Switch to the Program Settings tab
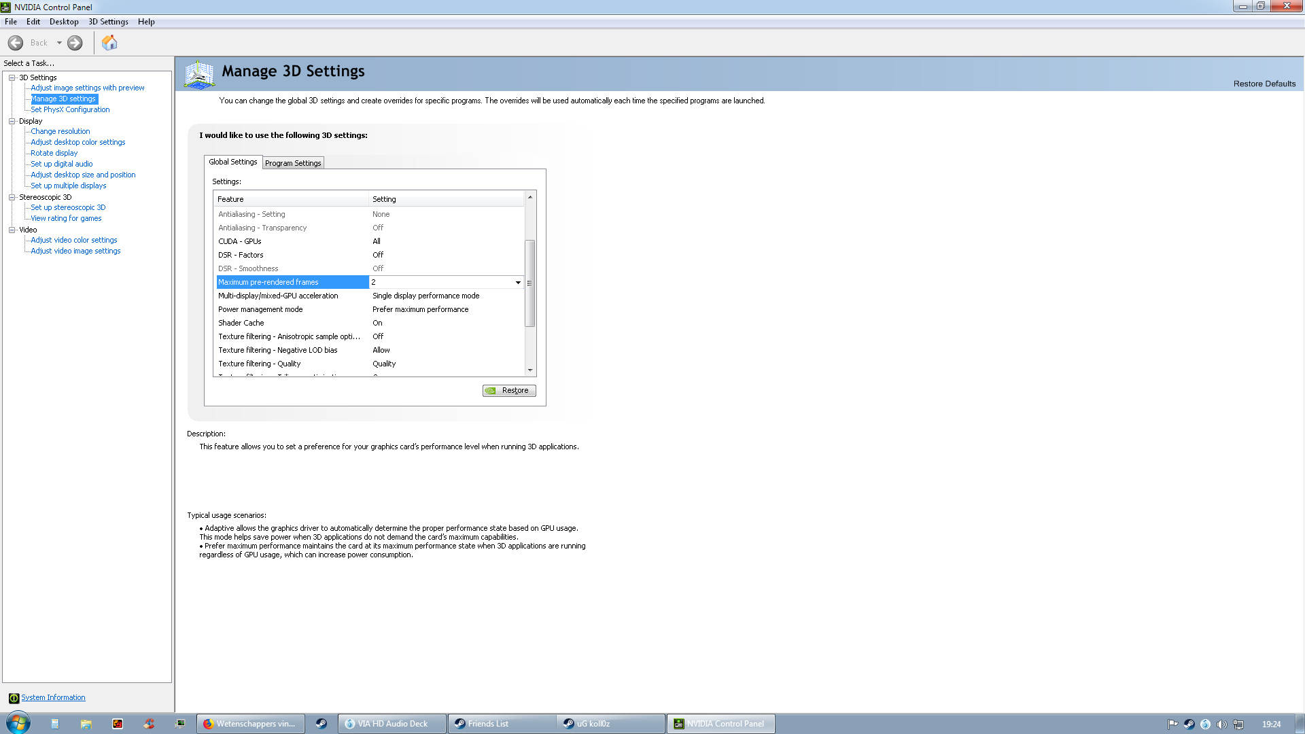The height and width of the screenshot is (734, 1305). 293,163
